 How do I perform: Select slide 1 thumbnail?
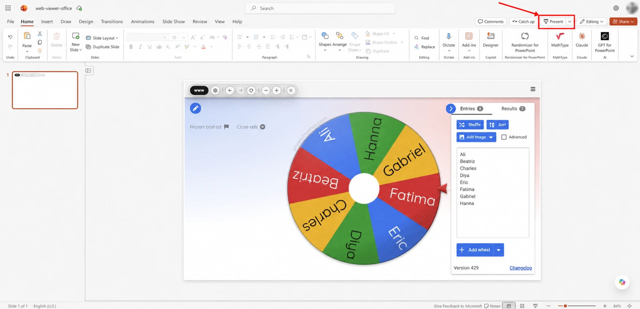pos(45,90)
